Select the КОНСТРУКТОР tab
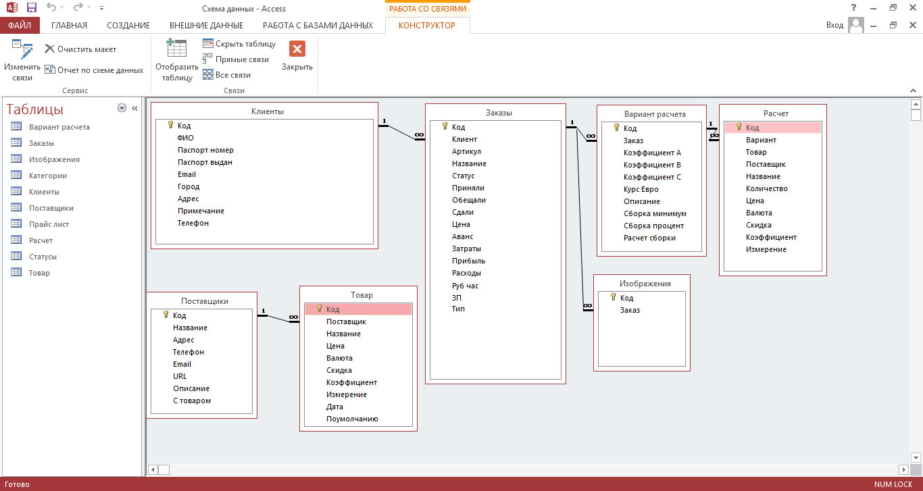Image resolution: width=923 pixels, height=491 pixels. pos(427,25)
